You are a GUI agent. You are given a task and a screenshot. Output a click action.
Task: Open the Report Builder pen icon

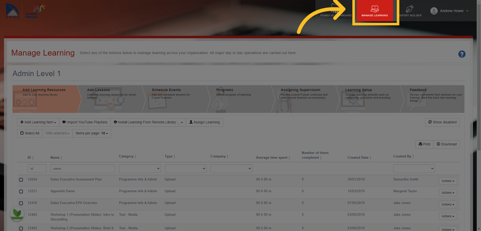pos(410,9)
